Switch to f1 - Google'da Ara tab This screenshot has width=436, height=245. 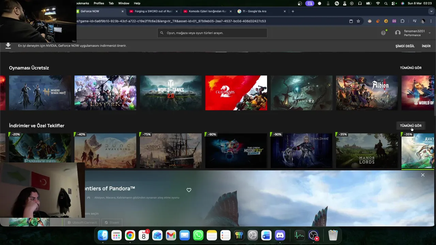pyautogui.click(x=262, y=11)
